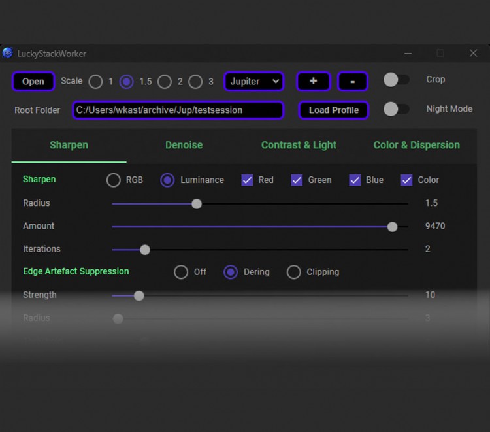490x432 pixels.
Task: Click the plus zoom-in button
Action: [314, 81]
